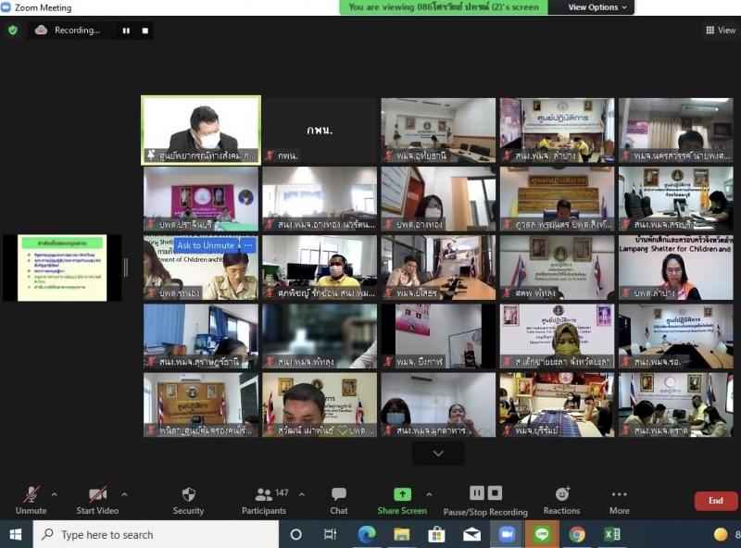Screen dimensions: 741x548
Task: Pause the cloud recording at top
Action: point(126,31)
